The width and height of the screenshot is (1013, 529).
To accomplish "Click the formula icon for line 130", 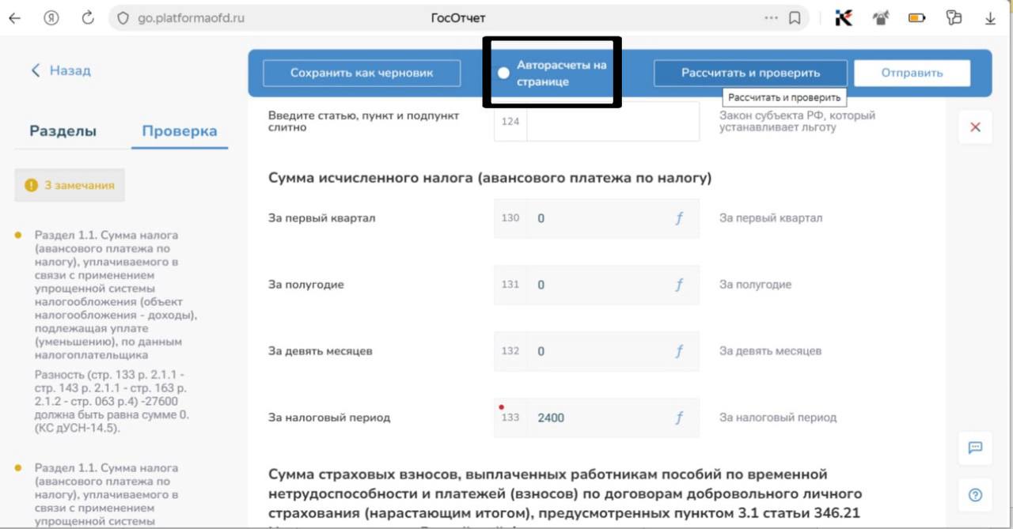I will tap(678, 218).
